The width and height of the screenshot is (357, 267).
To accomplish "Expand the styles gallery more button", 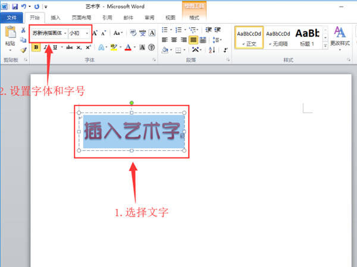I will pyautogui.click(x=325, y=46).
